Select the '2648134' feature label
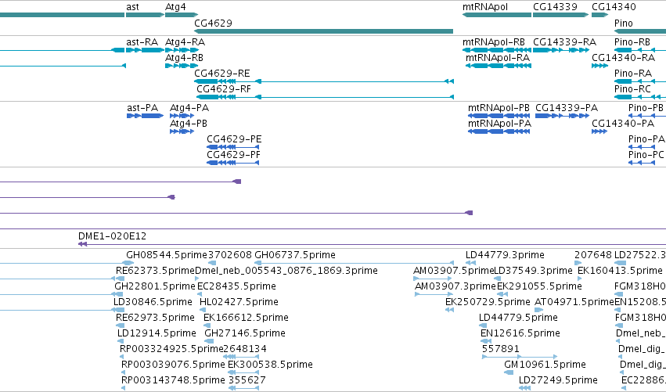666x392 pixels. click(x=245, y=349)
